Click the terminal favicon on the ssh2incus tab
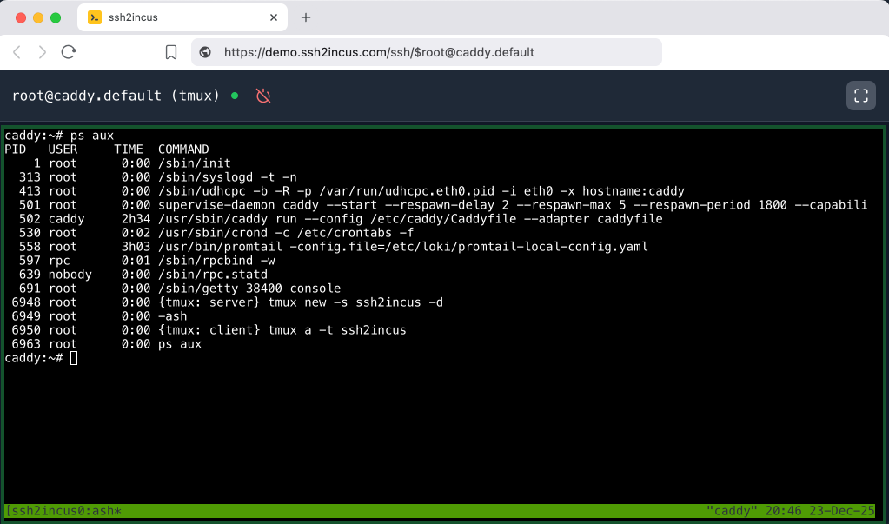The image size is (889, 524). pyautogui.click(x=92, y=17)
